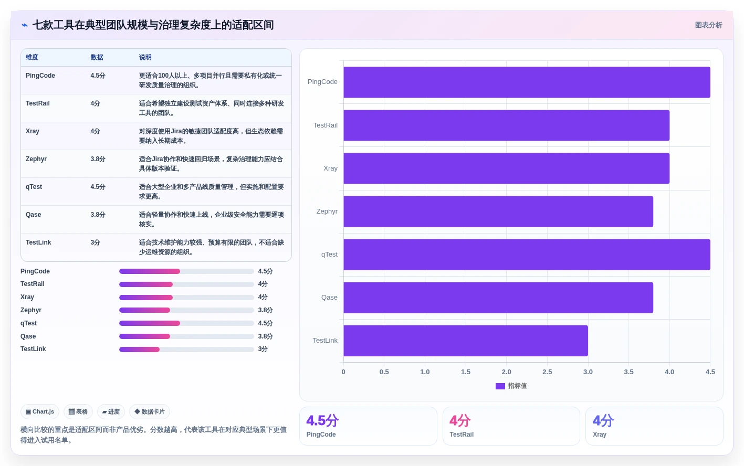
Task: Click the Zephyr progress bar
Action: click(186, 310)
